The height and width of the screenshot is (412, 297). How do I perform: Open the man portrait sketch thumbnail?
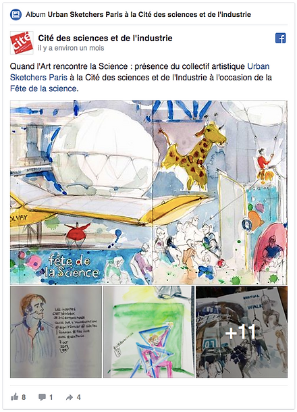pos(55,332)
